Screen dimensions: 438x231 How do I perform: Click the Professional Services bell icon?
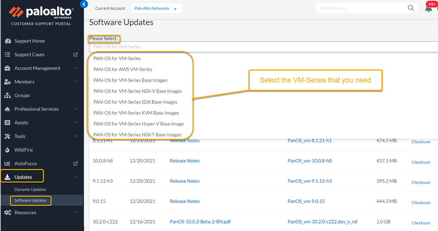pyautogui.click(x=7, y=109)
